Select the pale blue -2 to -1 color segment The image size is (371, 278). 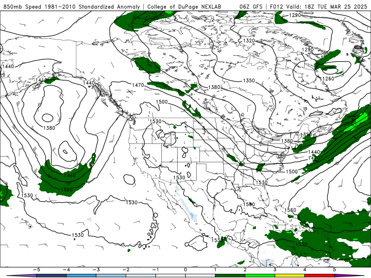[x=141, y=276]
